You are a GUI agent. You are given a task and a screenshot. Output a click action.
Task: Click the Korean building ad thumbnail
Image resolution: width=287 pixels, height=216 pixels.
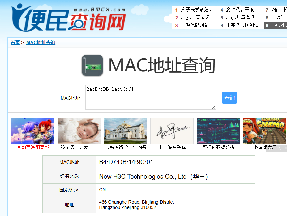(126, 131)
